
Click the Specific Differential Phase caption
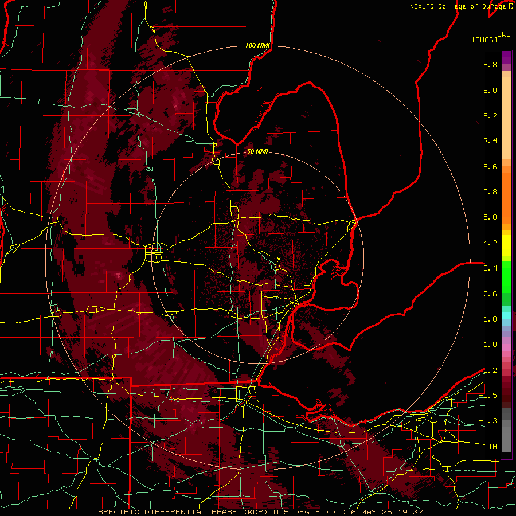[260, 512]
